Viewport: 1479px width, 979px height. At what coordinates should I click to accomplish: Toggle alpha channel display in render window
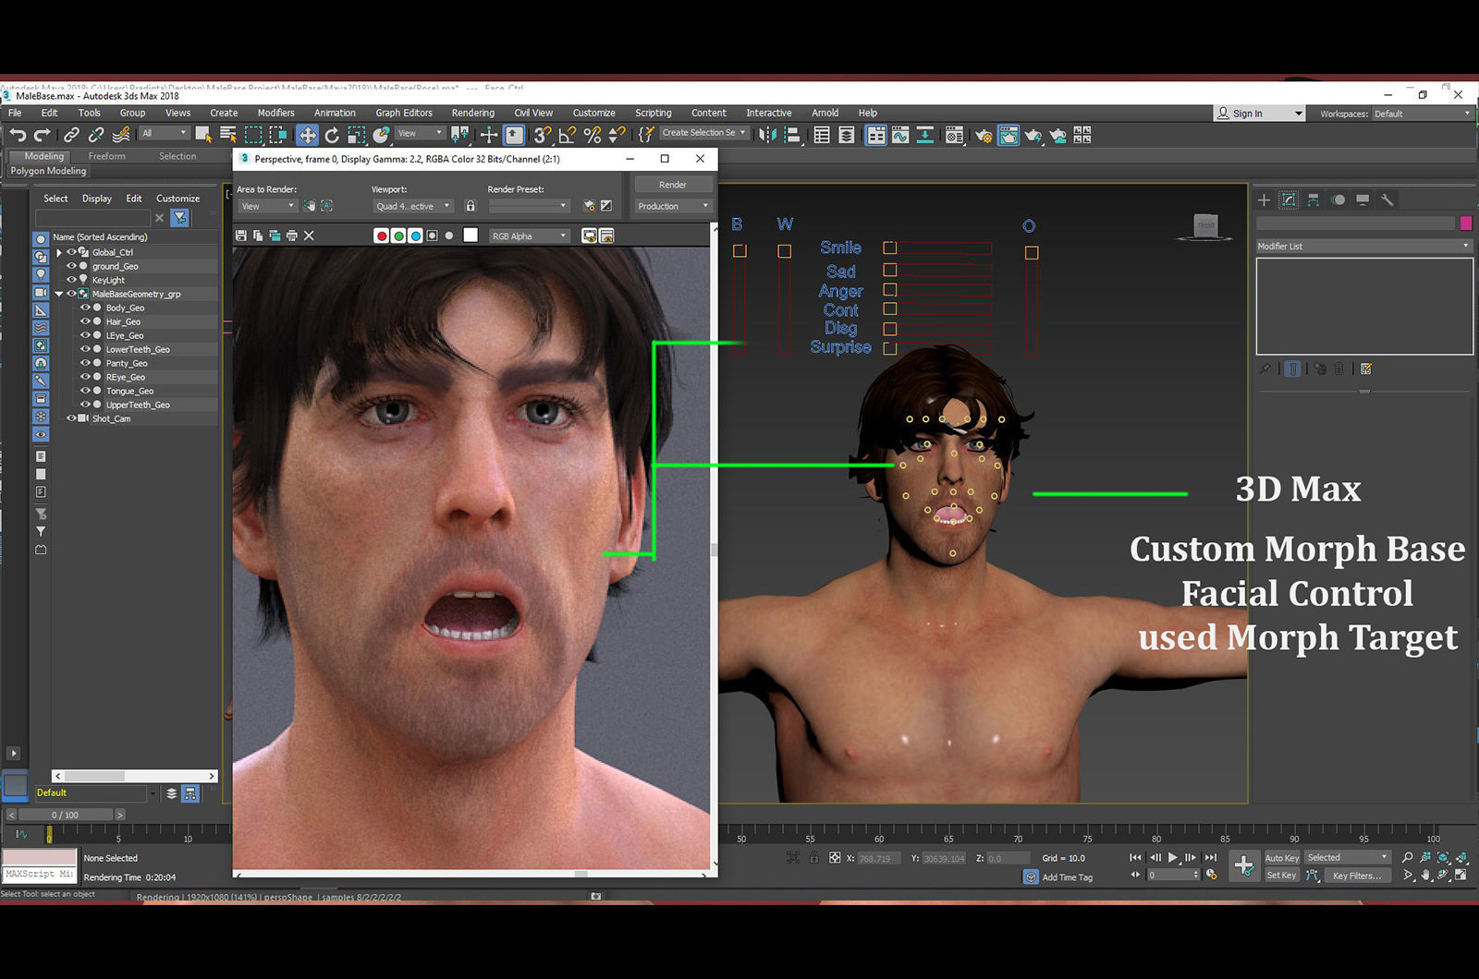[x=432, y=236]
